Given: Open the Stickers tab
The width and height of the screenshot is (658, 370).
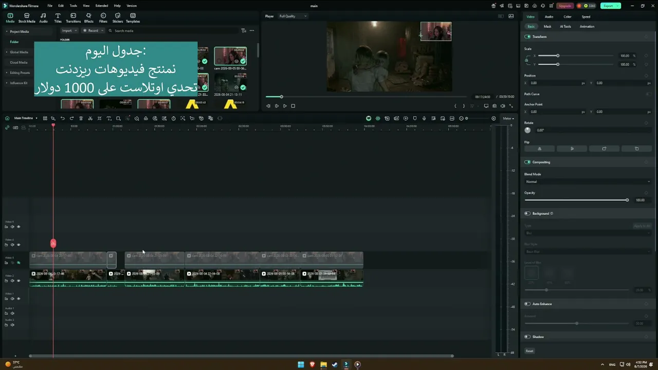Looking at the screenshot, I should pos(118,18).
